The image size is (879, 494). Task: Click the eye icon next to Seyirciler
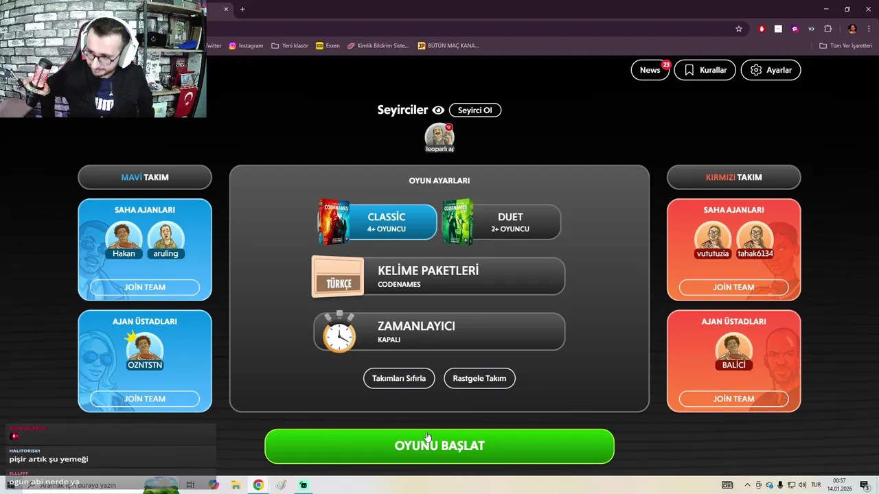coord(438,110)
